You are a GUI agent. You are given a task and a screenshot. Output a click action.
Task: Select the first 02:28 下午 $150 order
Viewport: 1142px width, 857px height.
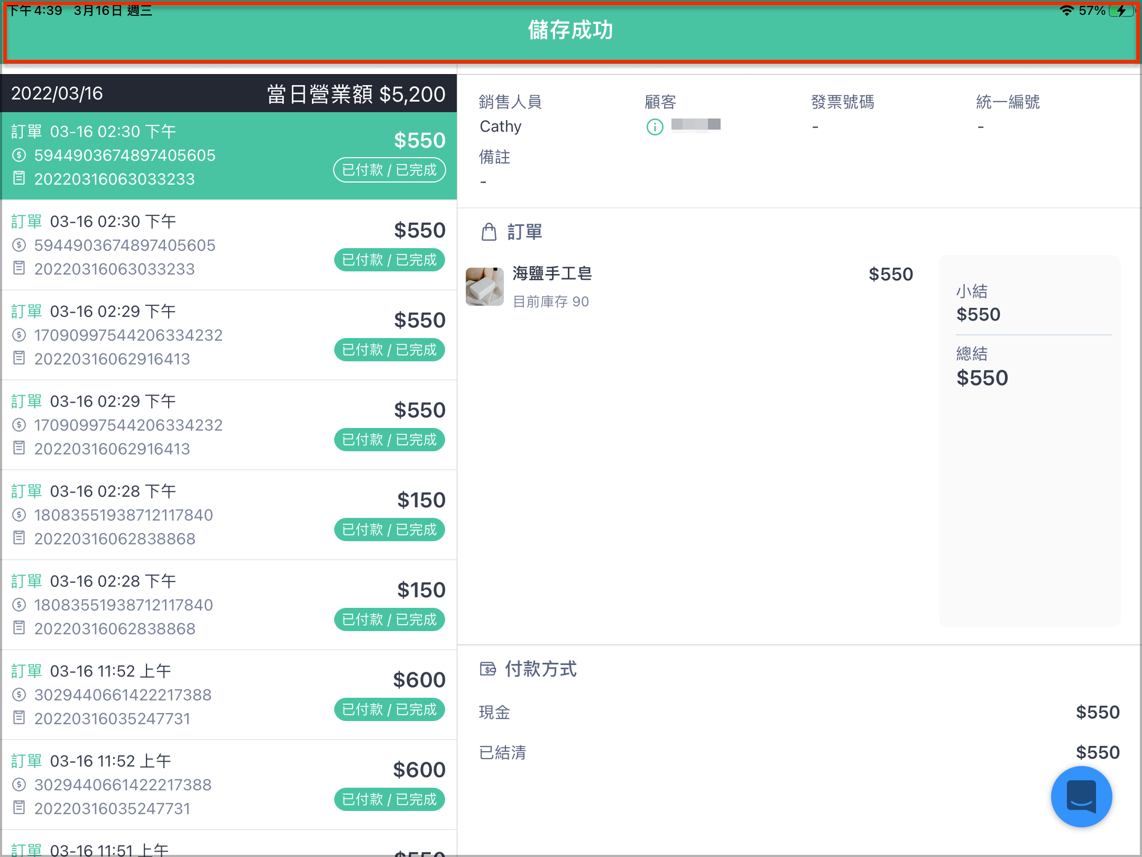coord(229,515)
